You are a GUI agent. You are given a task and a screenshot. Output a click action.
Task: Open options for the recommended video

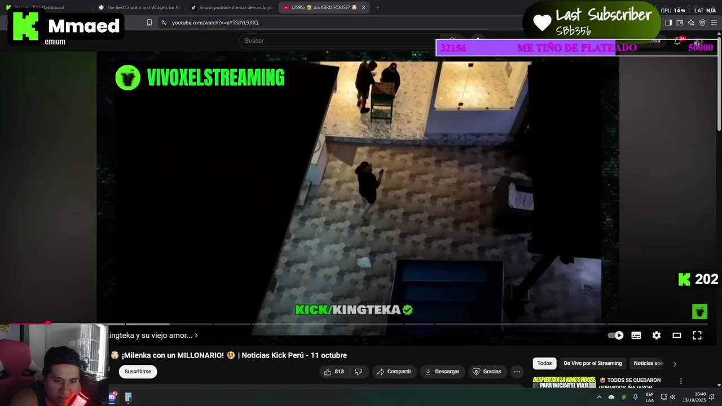click(x=681, y=381)
